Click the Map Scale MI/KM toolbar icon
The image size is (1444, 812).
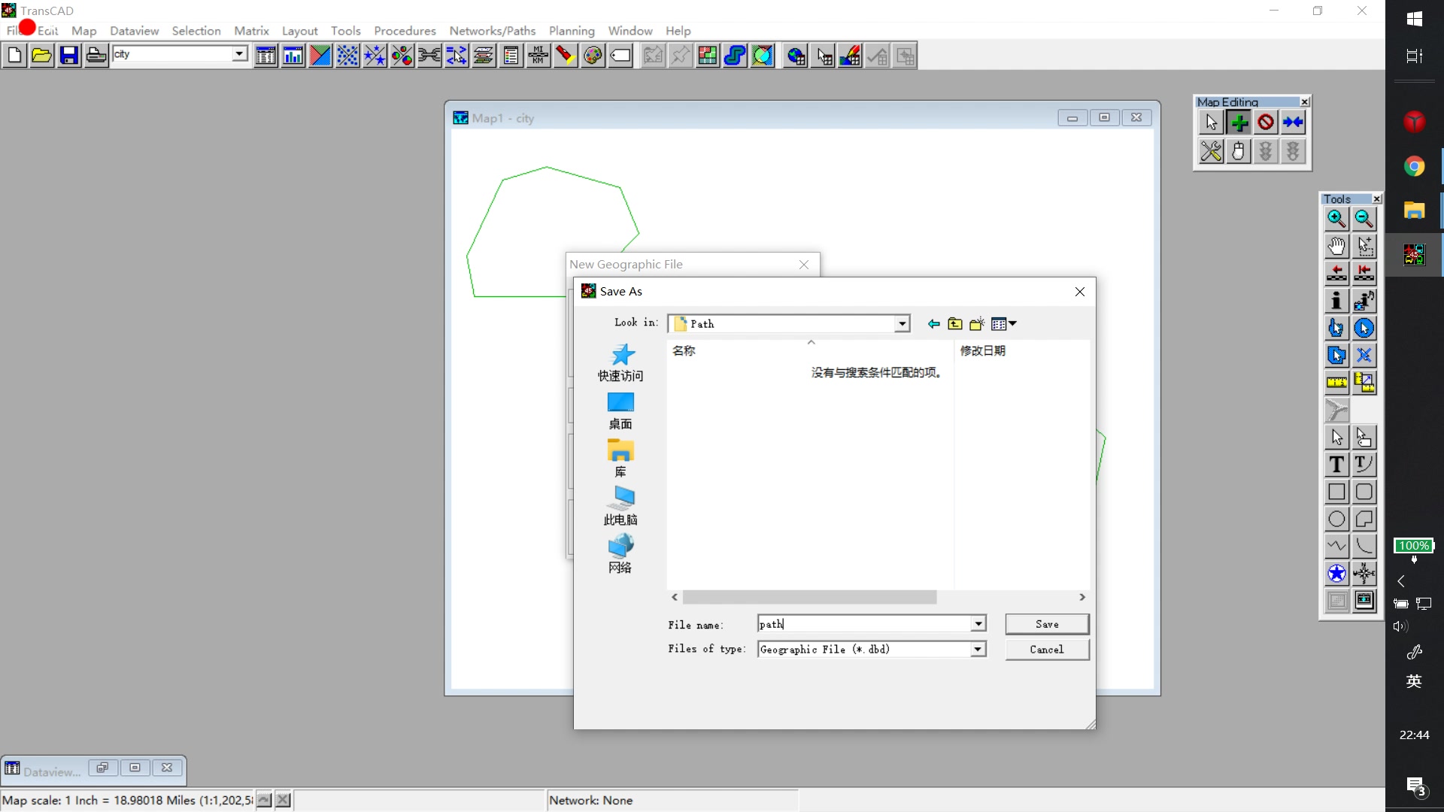click(538, 56)
